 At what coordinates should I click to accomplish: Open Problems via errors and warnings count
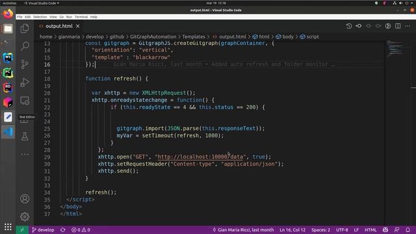click(81, 229)
